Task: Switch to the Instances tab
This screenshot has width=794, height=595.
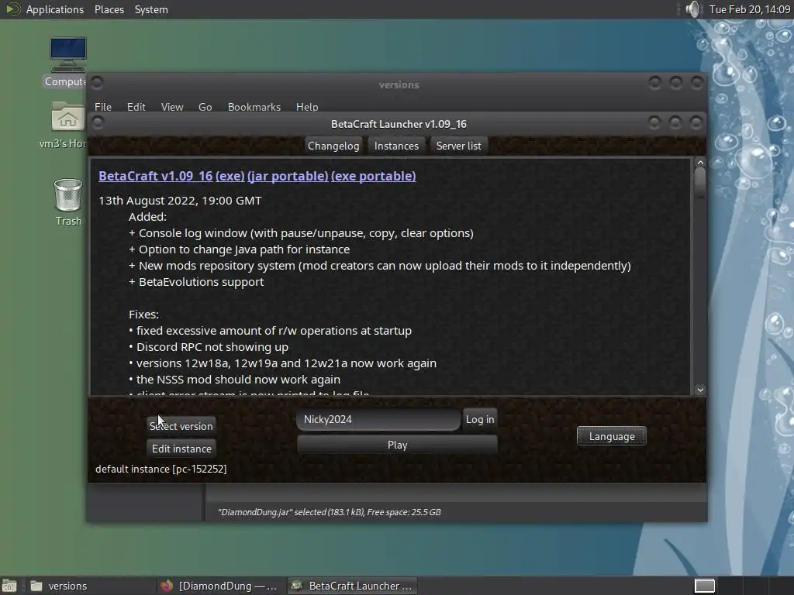Action: tap(396, 146)
